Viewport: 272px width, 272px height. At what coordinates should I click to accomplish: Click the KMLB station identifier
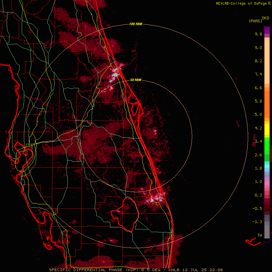click(174, 270)
